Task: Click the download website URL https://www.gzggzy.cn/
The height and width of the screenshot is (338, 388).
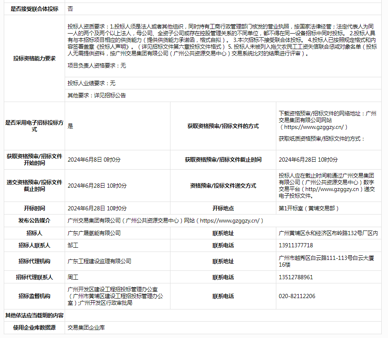Action: click(x=313, y=127)
